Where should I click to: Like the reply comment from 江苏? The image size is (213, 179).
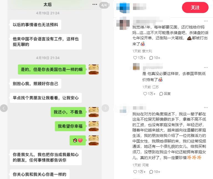[149, 94]
